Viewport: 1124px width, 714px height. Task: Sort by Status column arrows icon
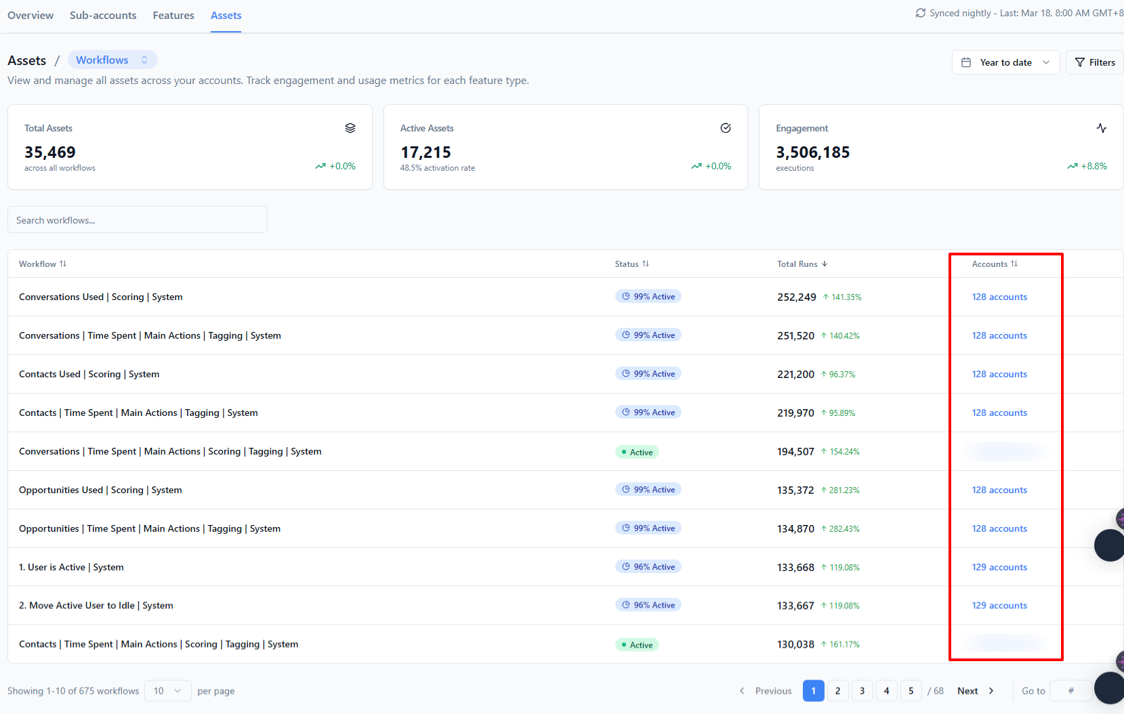pyautogui.click(x=646, y=264)
